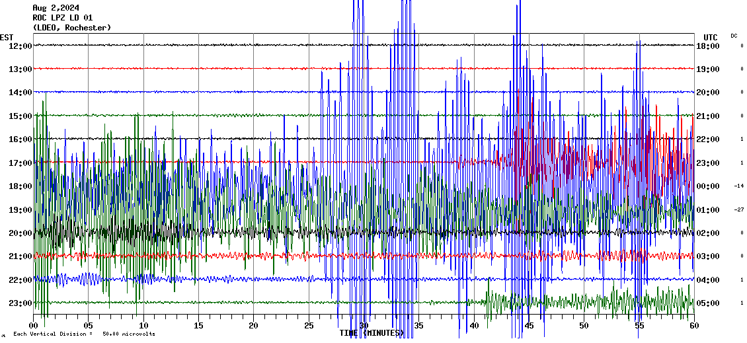Click the ROC LPZ LD 01 station label

(62, 18)
